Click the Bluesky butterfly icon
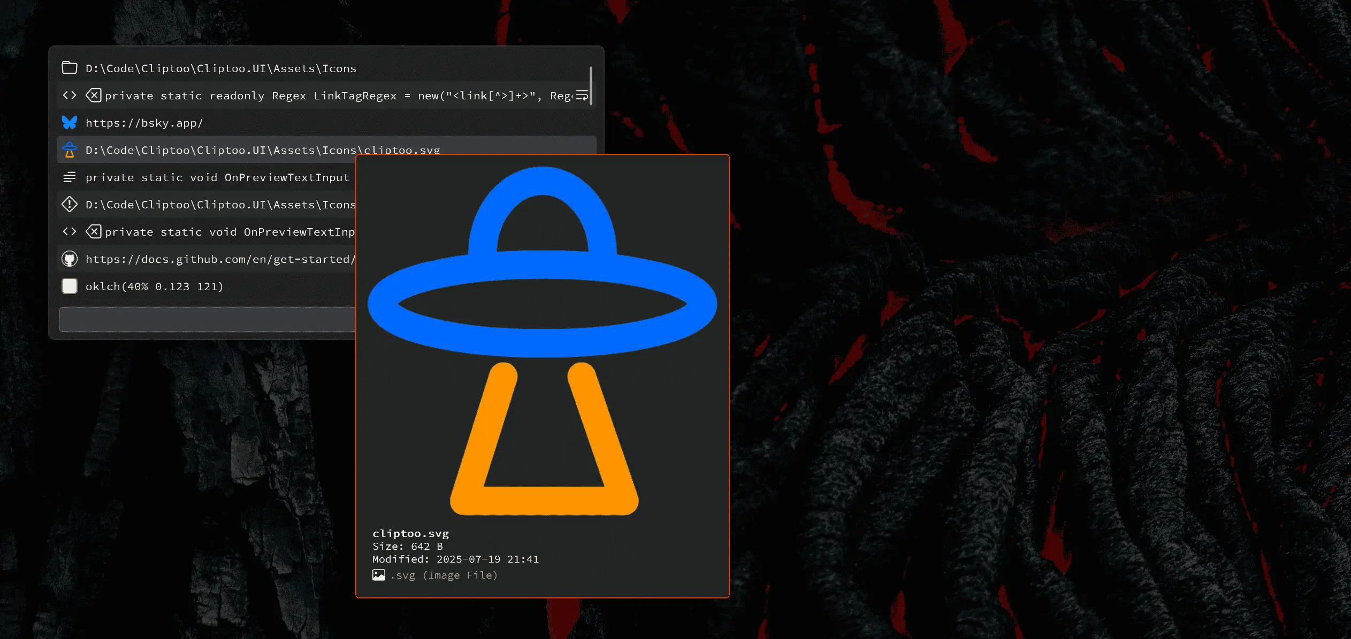Viewport: 1351px width, 639px height. coord(70,123)
